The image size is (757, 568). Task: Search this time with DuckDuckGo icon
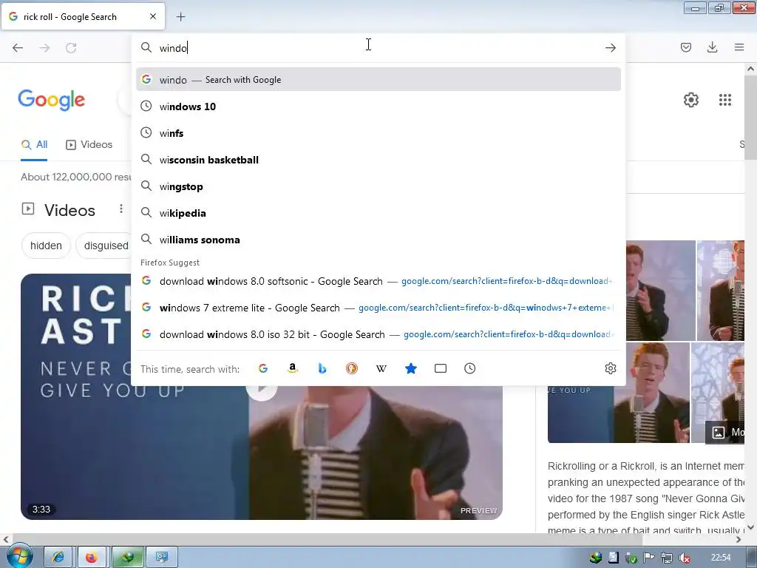352,368
